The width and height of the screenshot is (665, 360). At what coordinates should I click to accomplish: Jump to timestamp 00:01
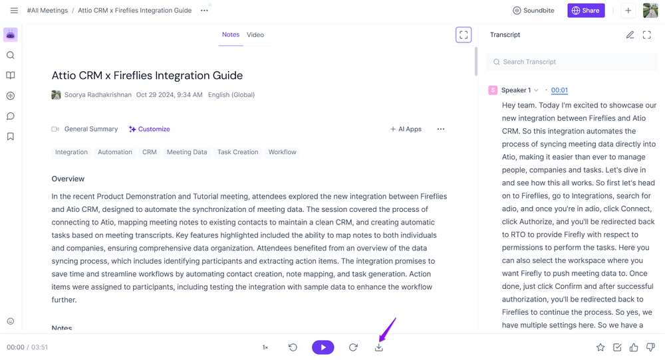coord(559,90)
